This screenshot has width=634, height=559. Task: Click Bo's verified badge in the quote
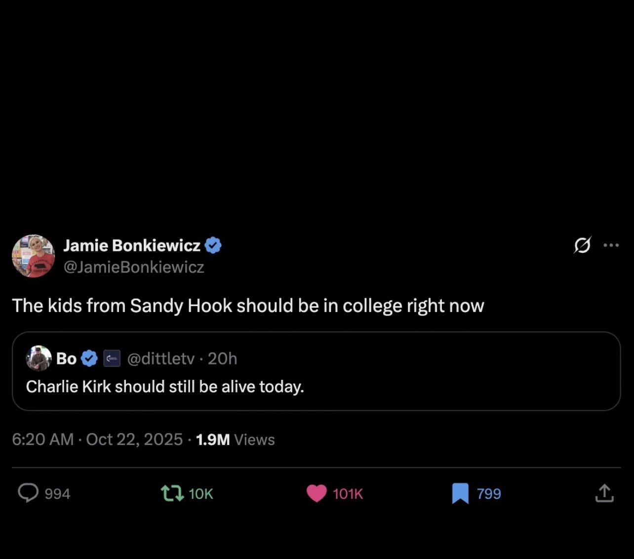point(89,359)
